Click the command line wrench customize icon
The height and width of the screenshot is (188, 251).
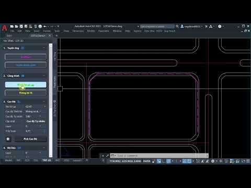[x=107, y=156]
